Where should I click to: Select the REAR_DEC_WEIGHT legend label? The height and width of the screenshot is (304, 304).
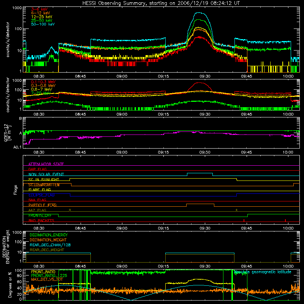coord(47,250)
